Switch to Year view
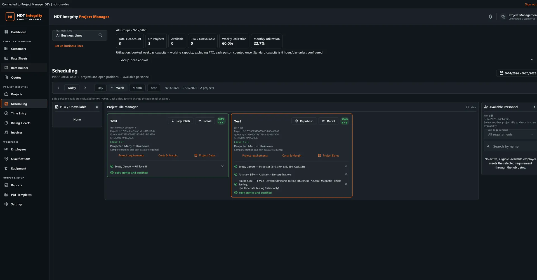This screenshot has width=537, height=280. pyautogui.click(x=154, y=88)
